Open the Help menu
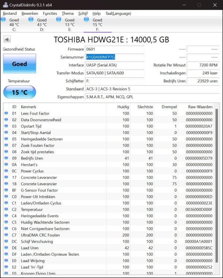The width and height of the screenshot is (223, 278). (96, 13)
